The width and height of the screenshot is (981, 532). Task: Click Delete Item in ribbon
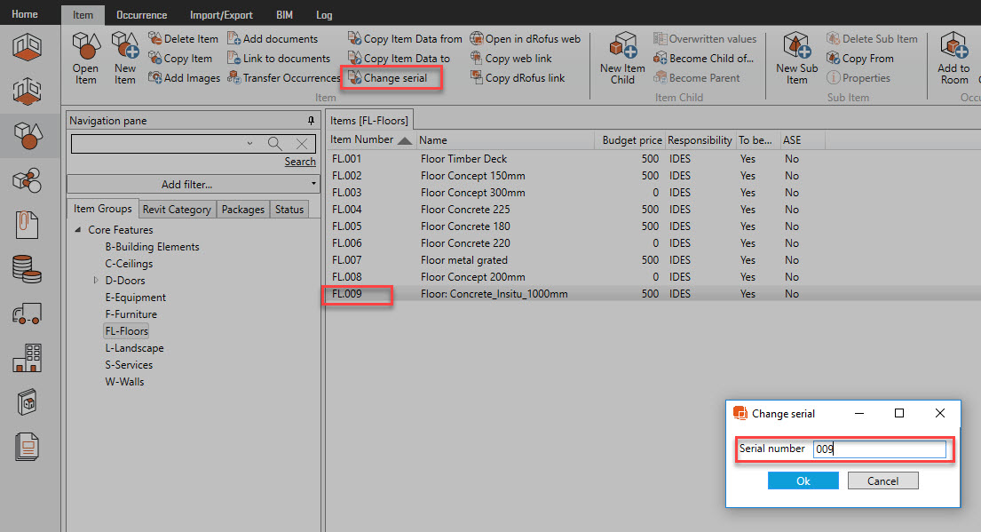click(183, 39)
